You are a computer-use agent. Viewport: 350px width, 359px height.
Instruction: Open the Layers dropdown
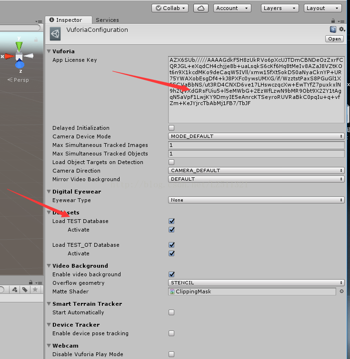(x=280, y=8)
